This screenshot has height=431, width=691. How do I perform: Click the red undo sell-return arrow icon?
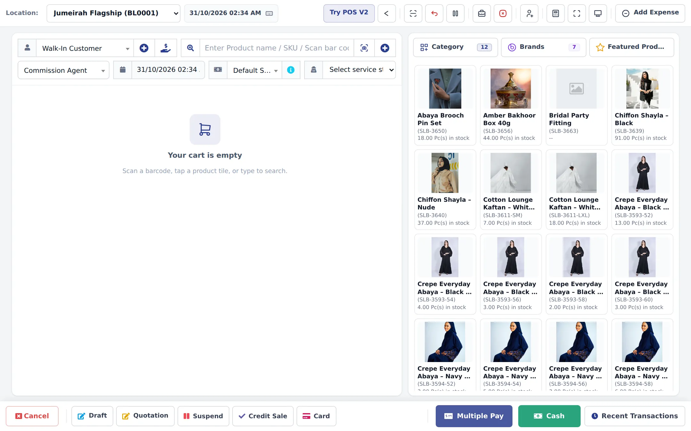coord(434,13)
